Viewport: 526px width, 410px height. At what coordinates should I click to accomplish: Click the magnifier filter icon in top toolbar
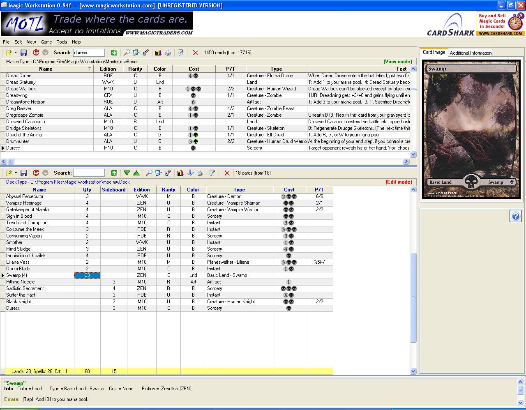(x=127, y=53)
